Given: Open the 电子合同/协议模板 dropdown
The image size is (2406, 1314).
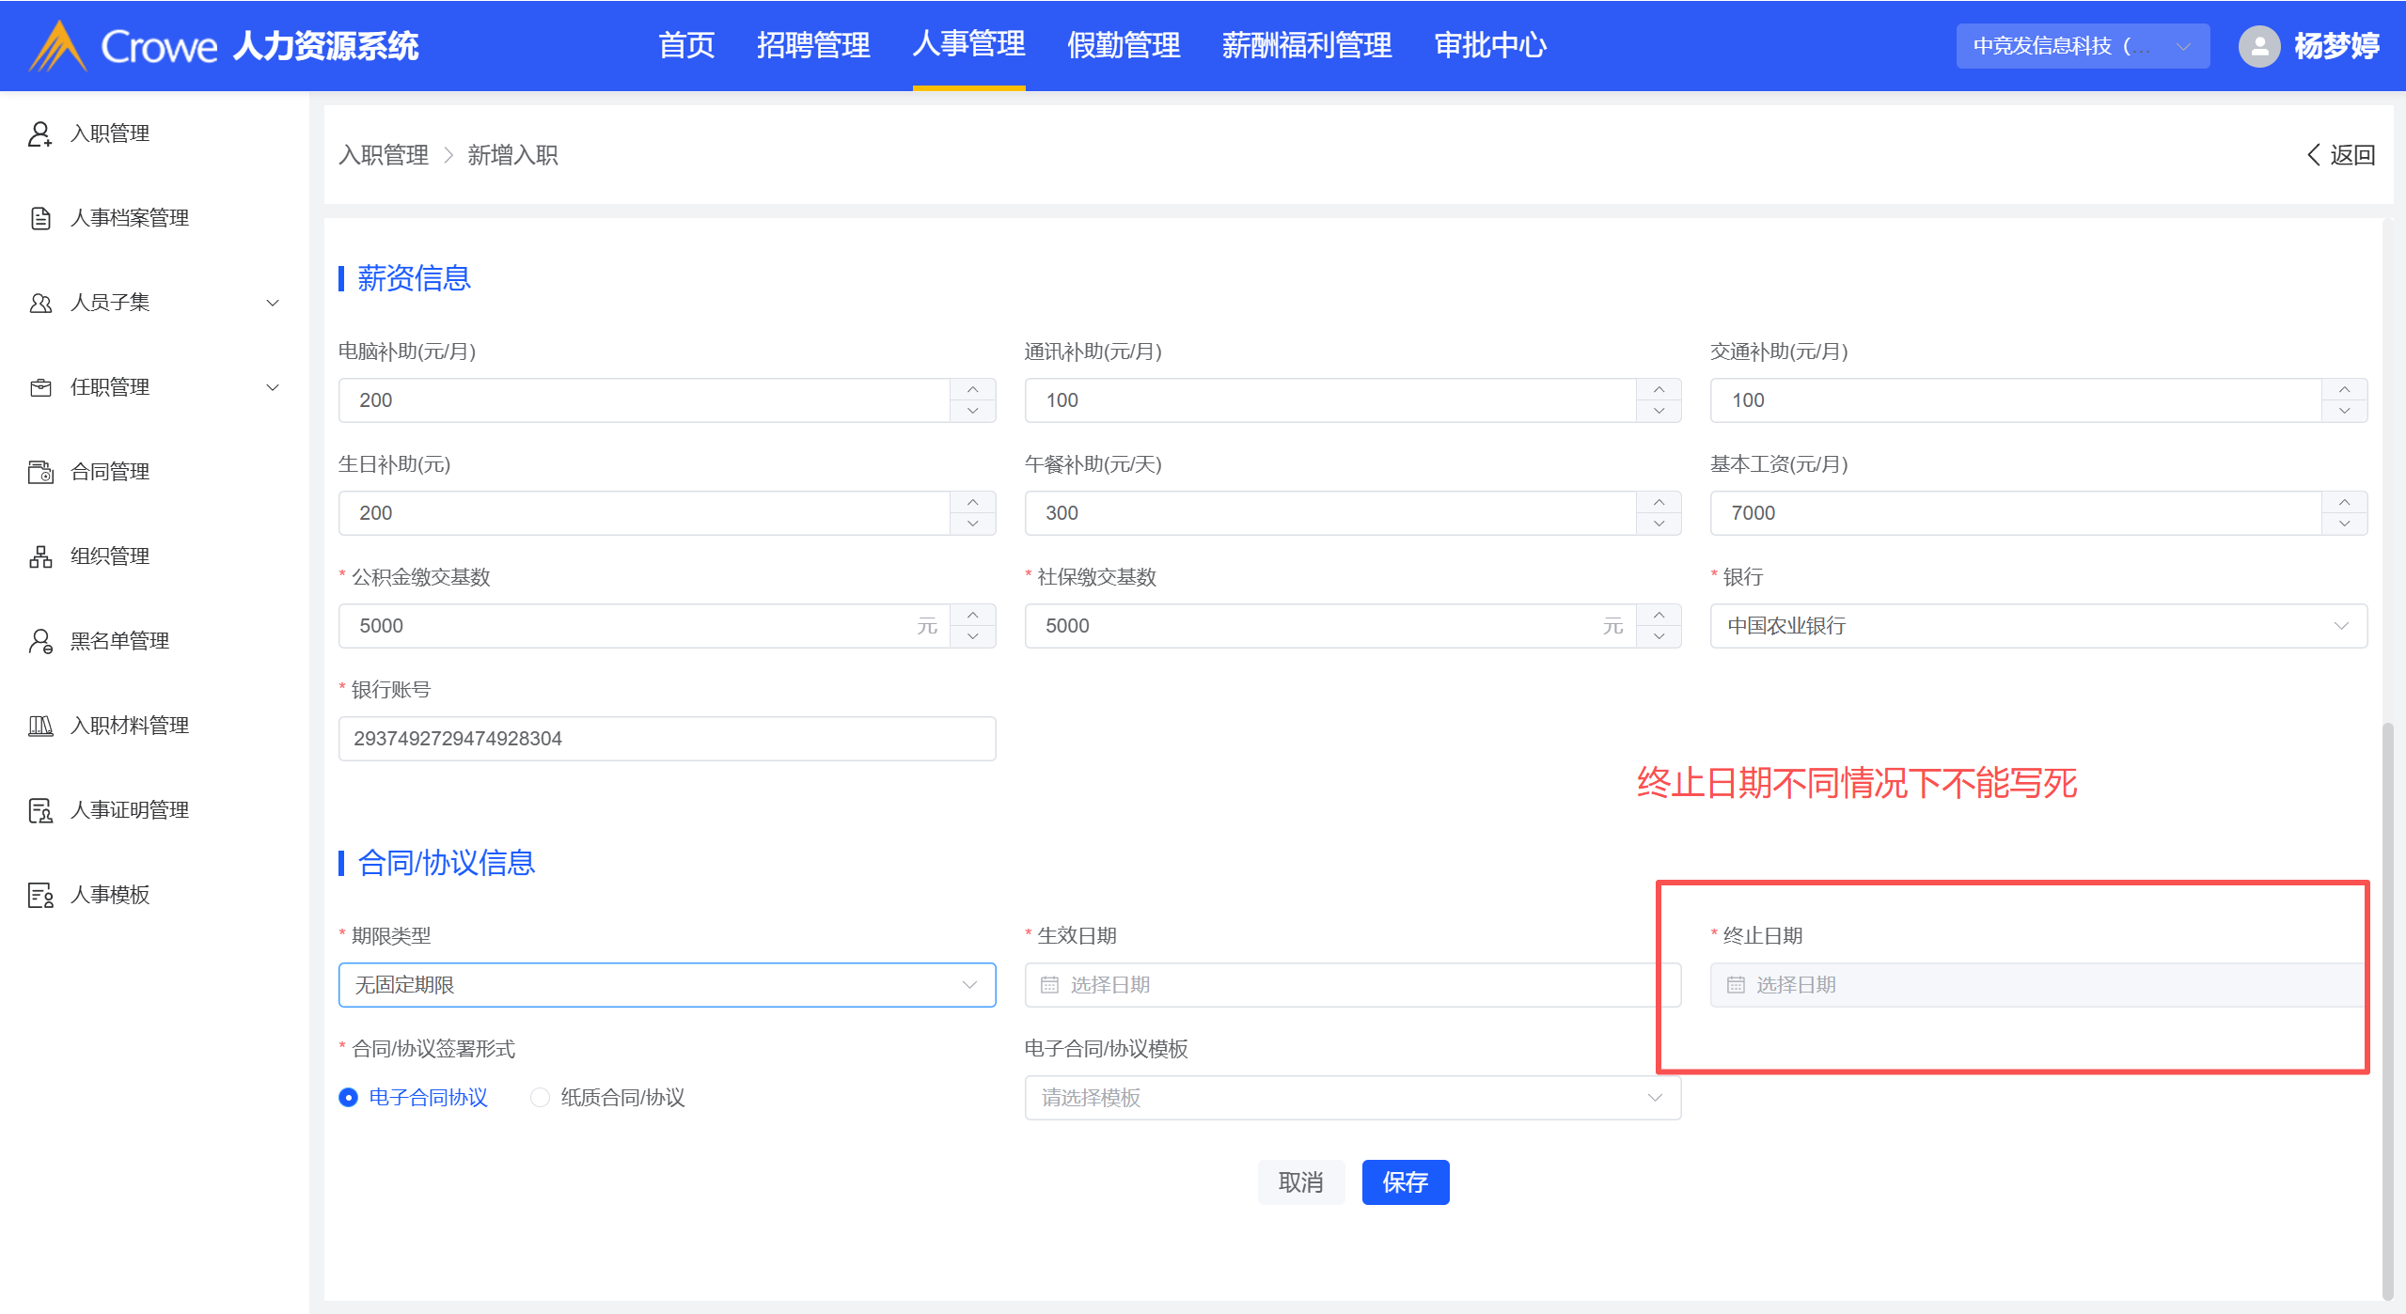Looking at the screenshot, I should [x=1351, y=1097].
